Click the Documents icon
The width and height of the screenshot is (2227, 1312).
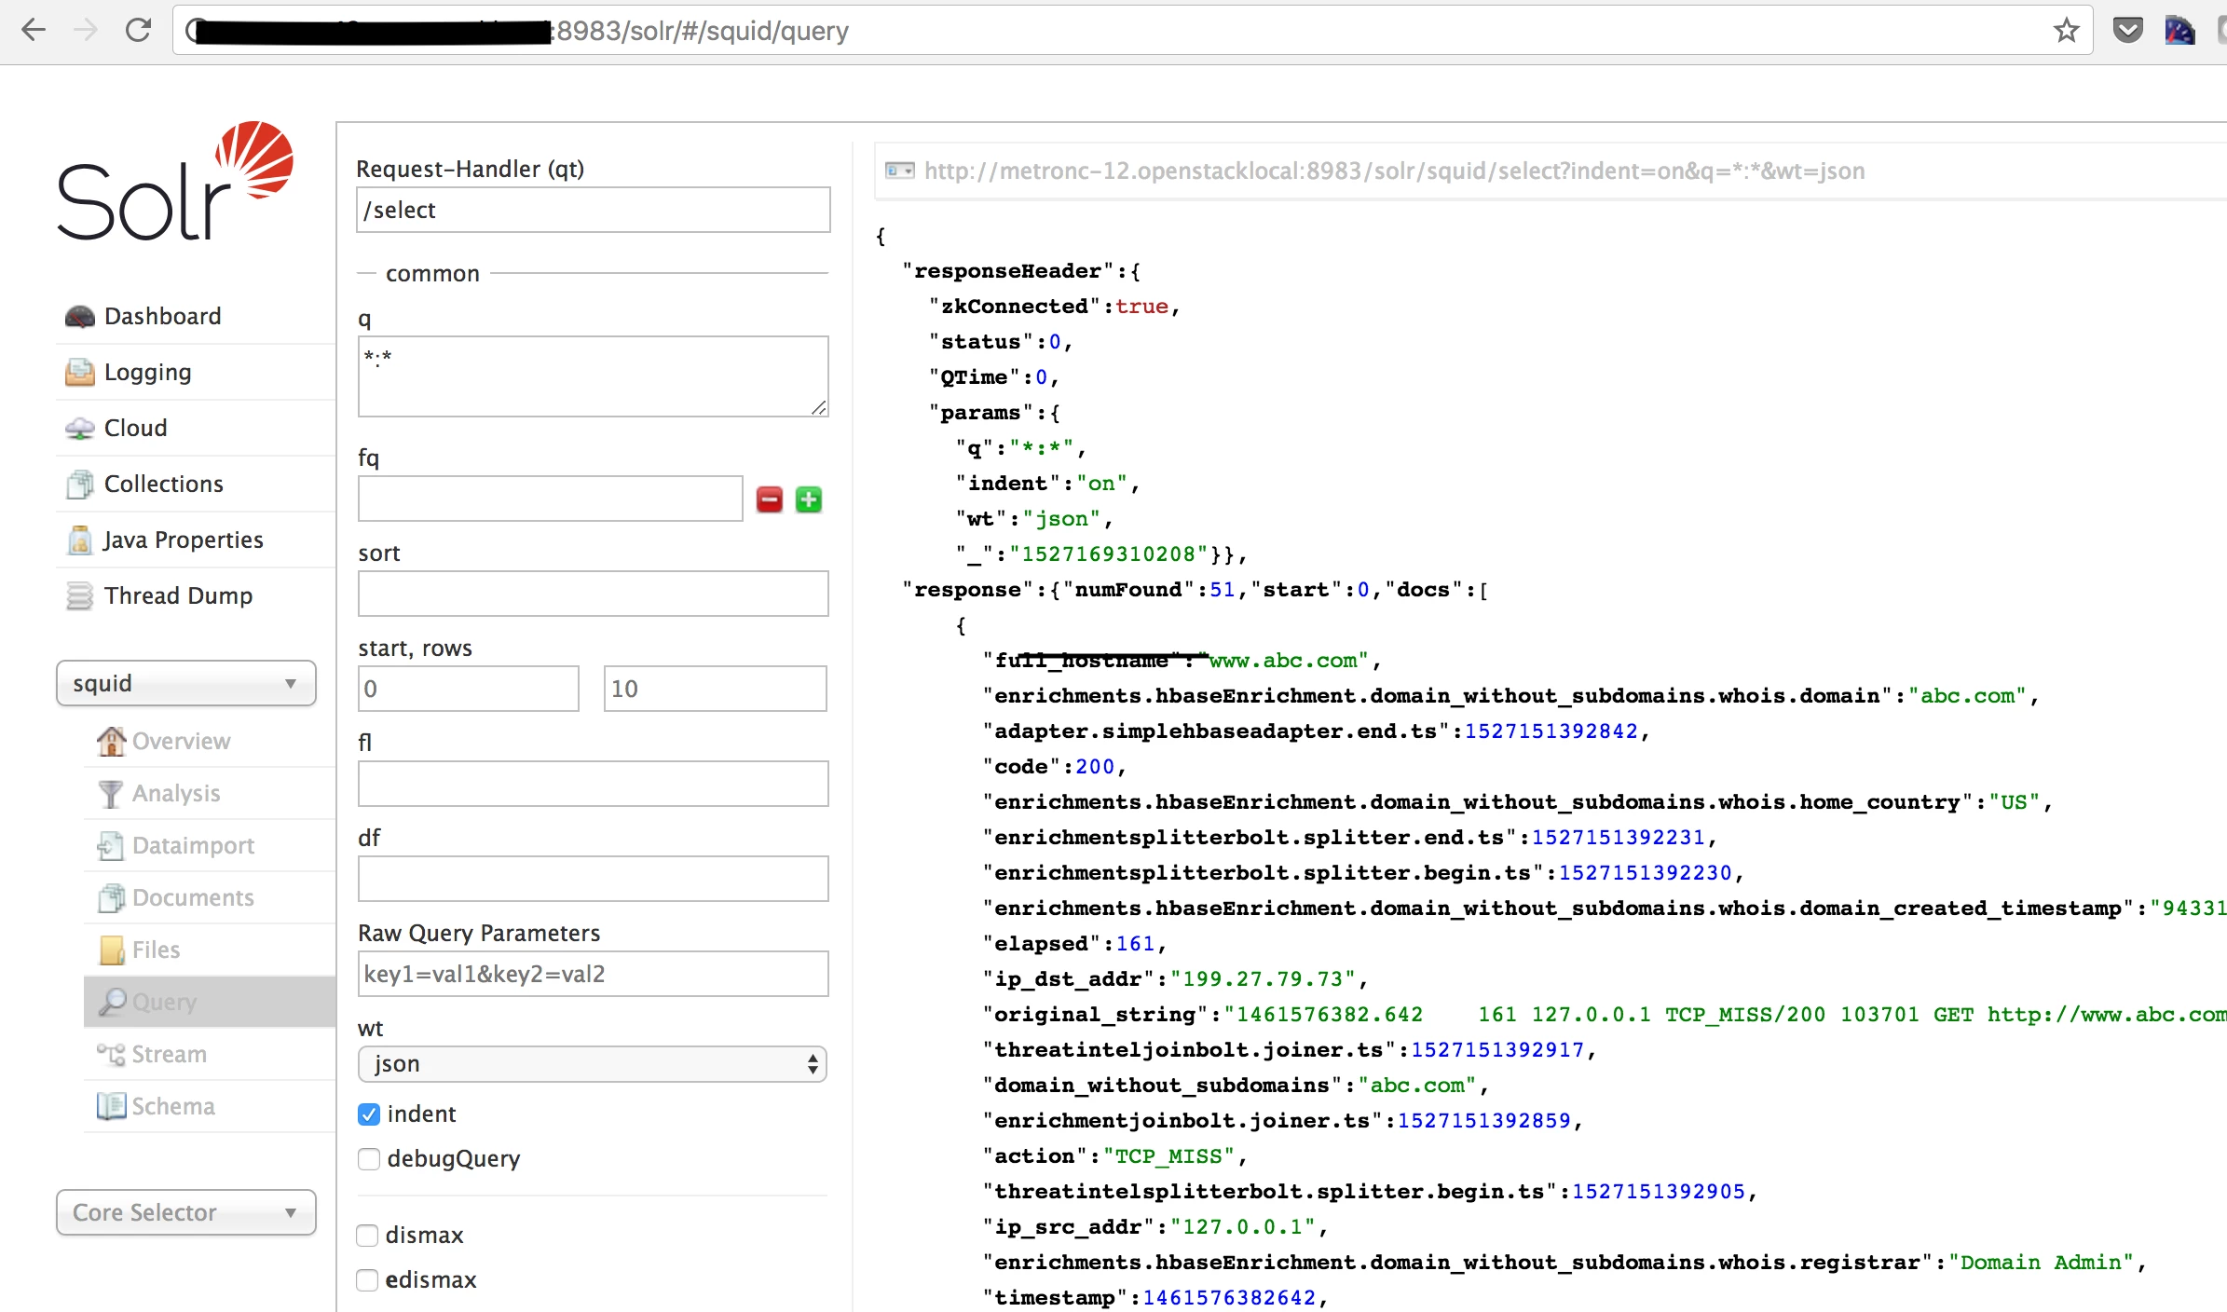[111, 898]
